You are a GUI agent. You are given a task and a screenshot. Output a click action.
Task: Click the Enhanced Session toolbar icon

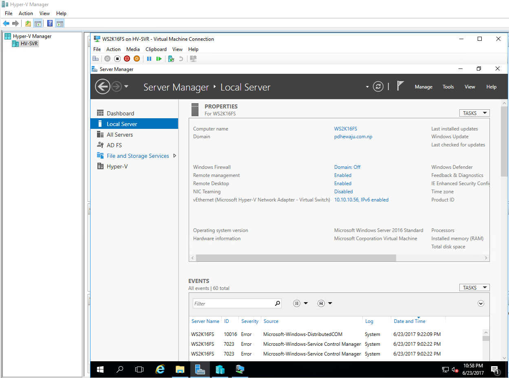193,59
